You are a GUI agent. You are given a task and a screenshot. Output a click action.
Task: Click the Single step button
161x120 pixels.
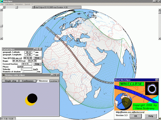click(11, 81)
